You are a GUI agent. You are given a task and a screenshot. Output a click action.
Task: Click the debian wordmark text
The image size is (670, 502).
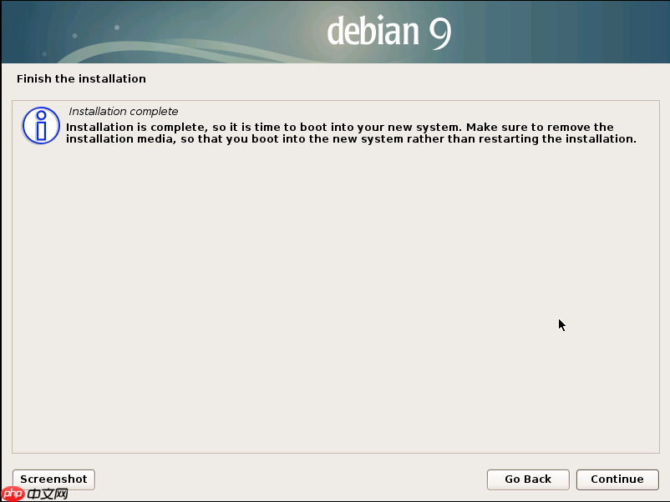click(x=376, y=32)
